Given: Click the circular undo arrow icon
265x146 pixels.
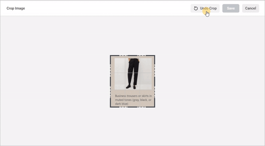Looking at the screenshot, I should (x=196, y=8).
